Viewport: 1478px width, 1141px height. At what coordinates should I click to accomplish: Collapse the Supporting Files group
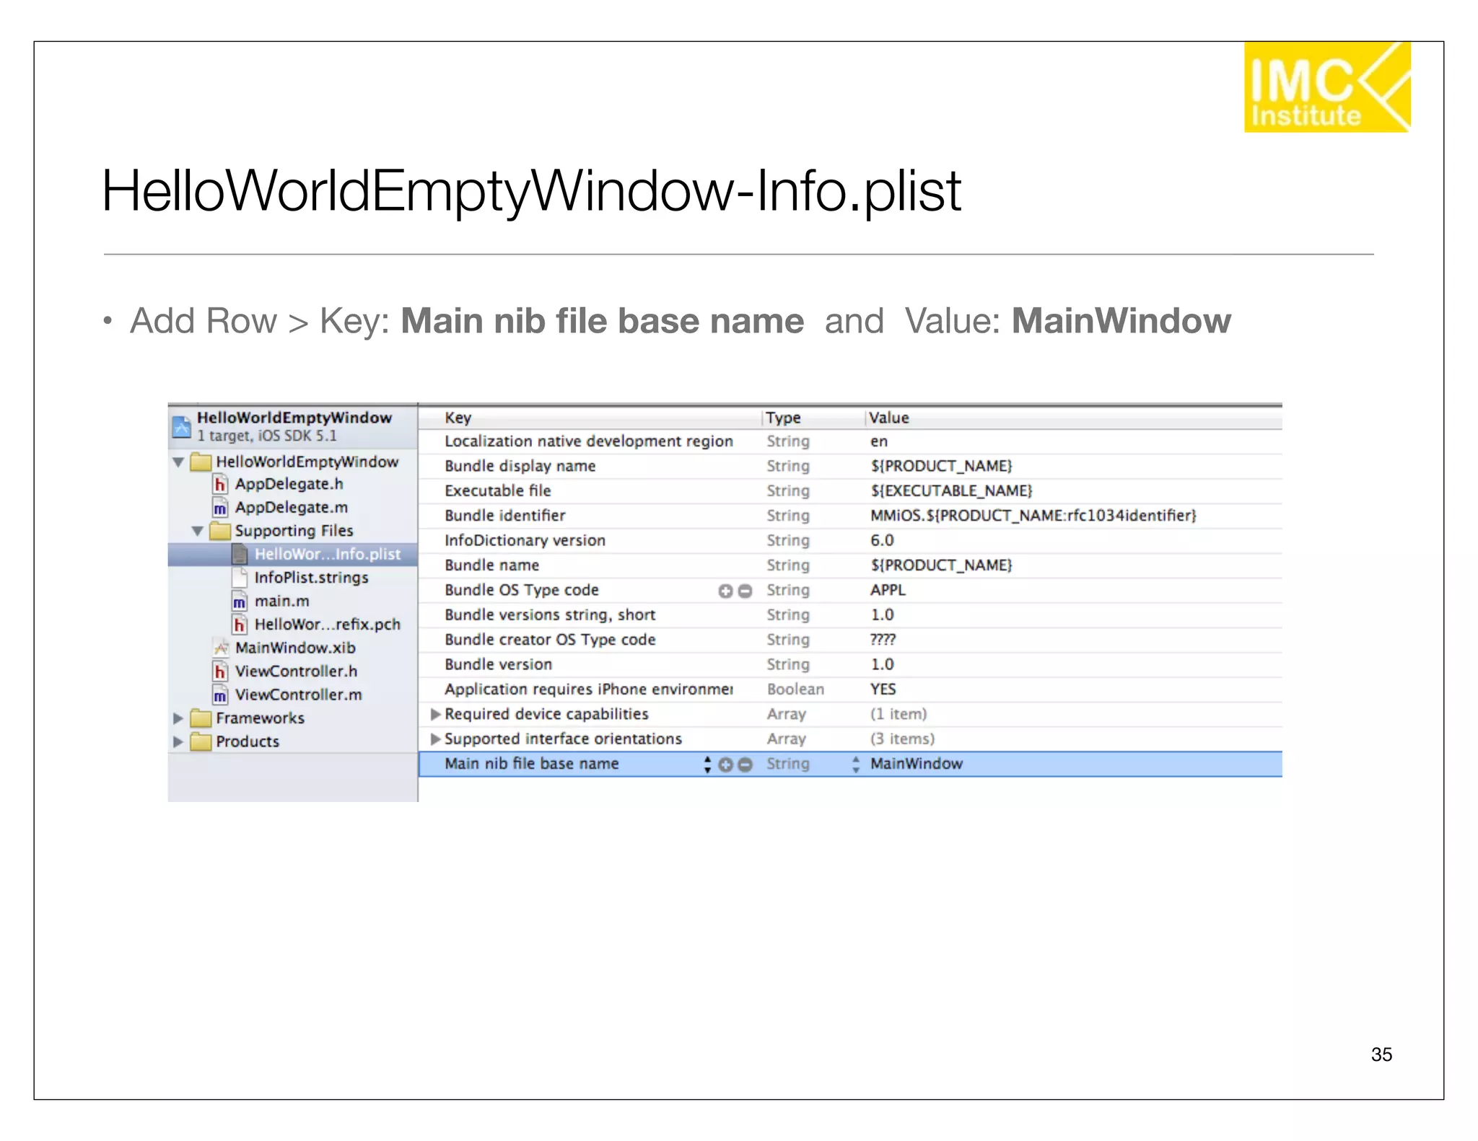coord(197,532)
